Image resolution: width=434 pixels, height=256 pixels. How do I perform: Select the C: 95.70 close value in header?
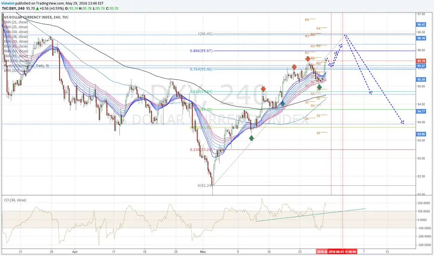[x=112, y=8]
